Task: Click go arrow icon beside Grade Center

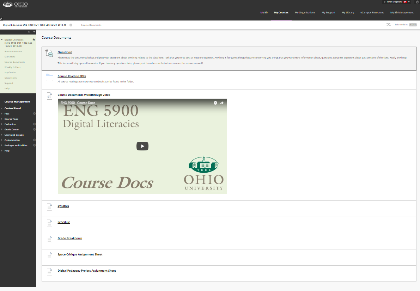Action: (x=34, y=130)
